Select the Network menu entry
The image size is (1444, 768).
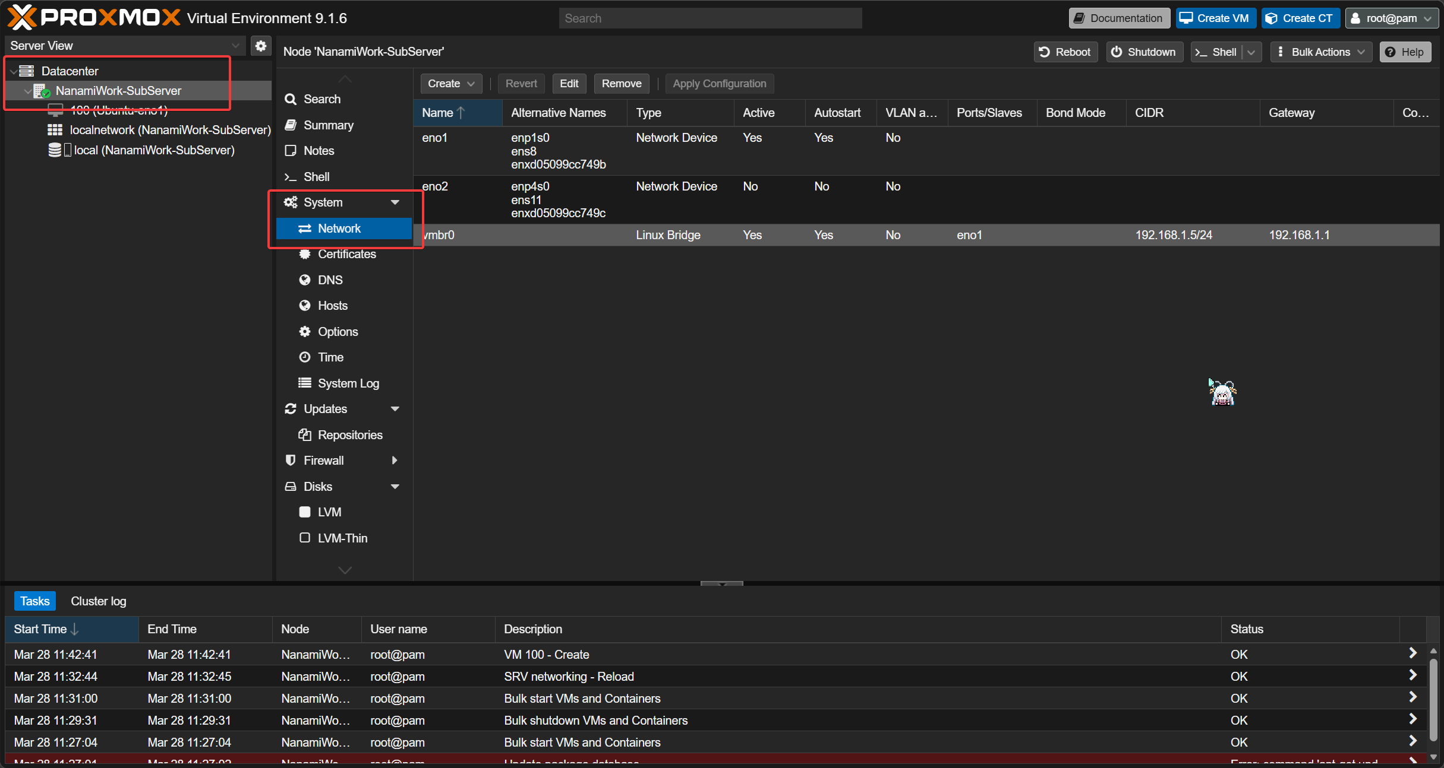(x=345, y=229)
